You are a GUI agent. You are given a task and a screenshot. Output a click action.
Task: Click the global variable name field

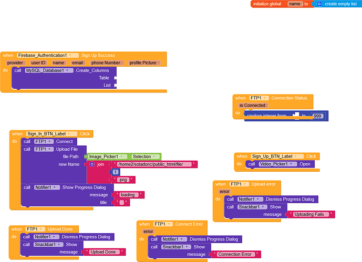point(294,4)
